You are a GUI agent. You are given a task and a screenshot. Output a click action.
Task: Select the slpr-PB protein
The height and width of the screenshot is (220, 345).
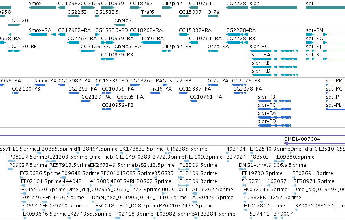(x=274, y=101)
